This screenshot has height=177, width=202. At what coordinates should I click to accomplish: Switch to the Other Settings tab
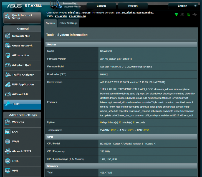tap(68, 23)
